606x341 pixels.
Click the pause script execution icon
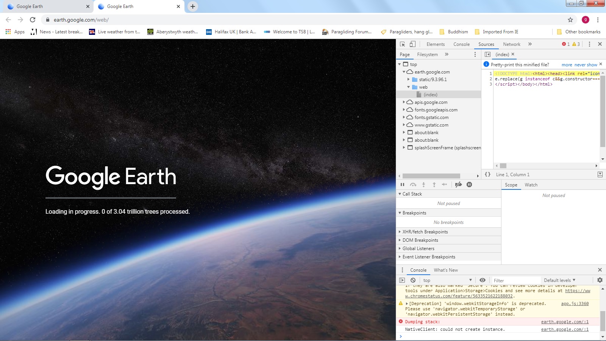click(402, 185)
